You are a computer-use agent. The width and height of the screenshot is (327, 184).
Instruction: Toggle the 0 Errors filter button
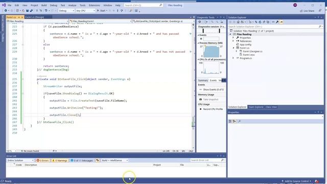click(42, 160)
